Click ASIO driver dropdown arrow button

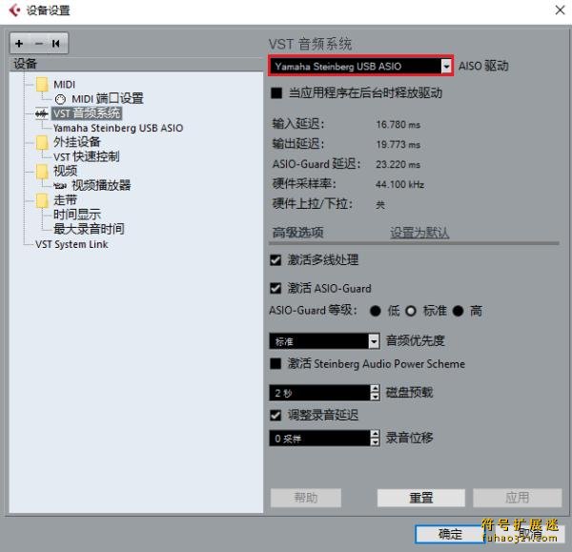click(446, 67)
